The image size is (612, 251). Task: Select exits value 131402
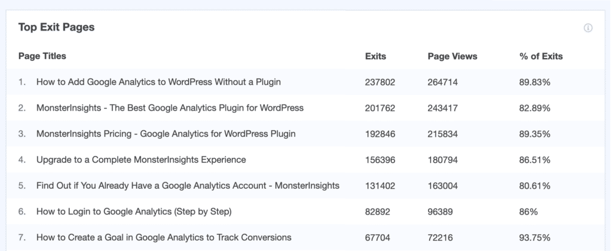coord(380,186)
